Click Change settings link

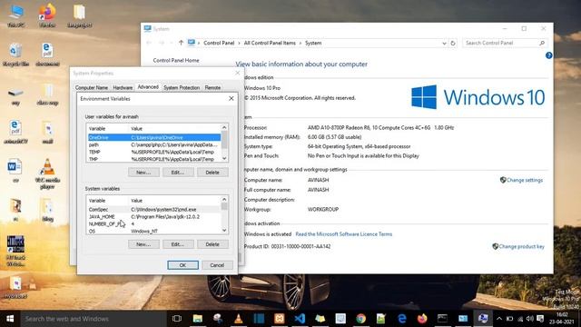(x=525, y=180)
